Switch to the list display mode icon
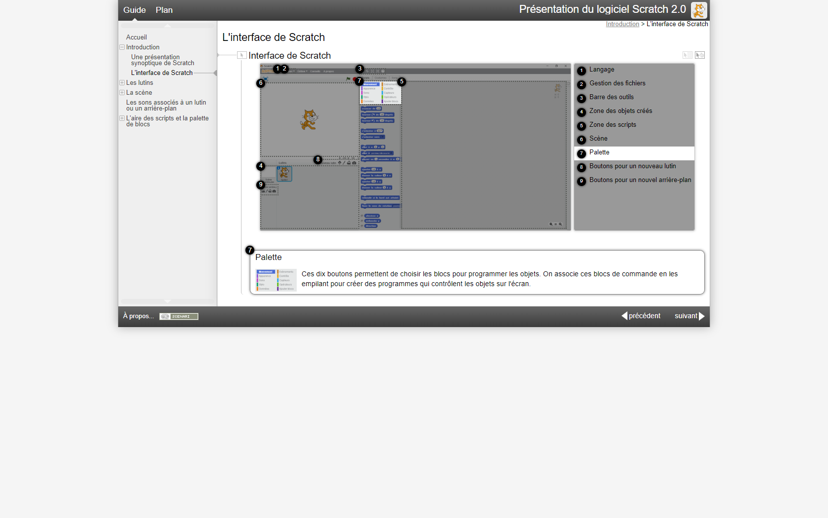 687,55
